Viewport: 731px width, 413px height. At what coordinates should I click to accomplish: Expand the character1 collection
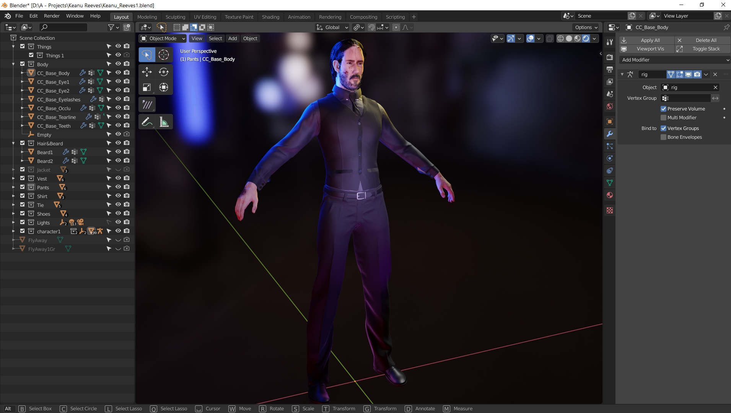[x=13, y=231]
